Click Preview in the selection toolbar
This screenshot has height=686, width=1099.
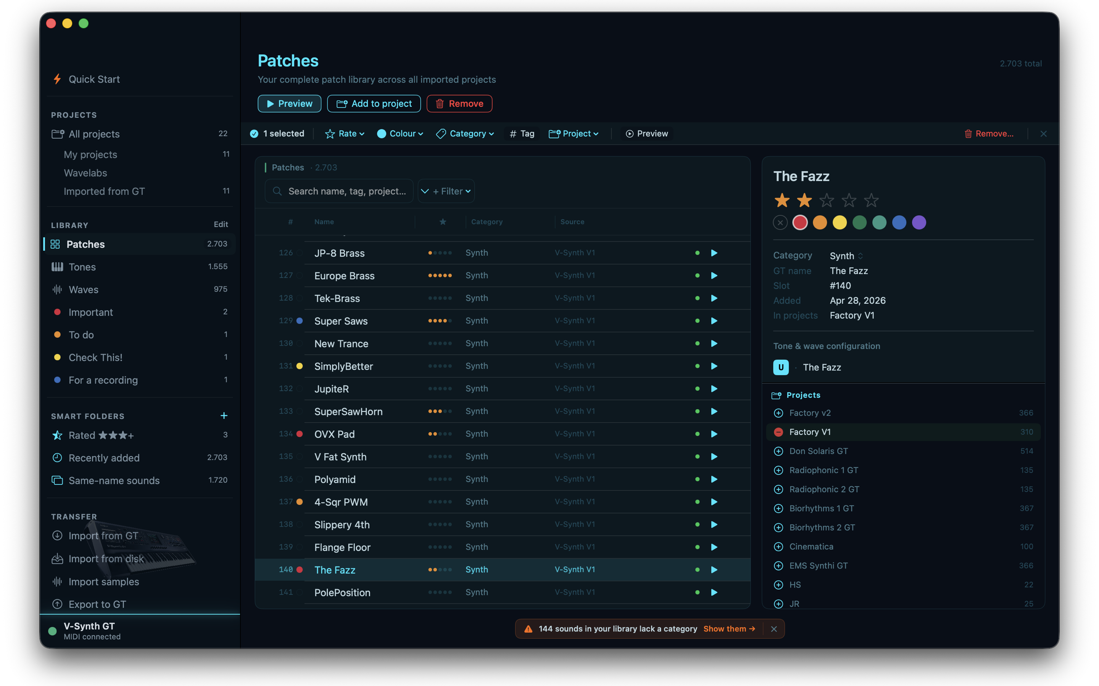[x=647, y=133]
